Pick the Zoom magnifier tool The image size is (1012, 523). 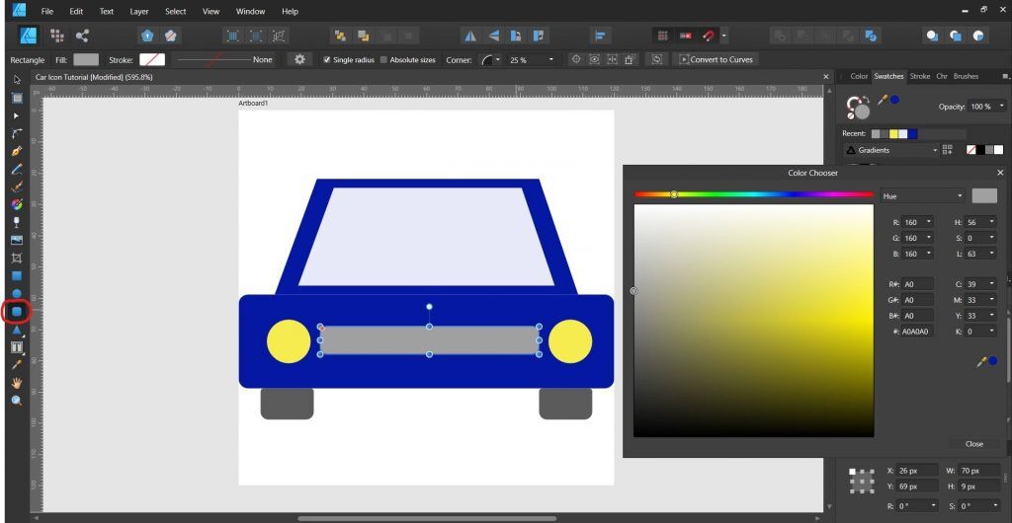coord(17,401)
